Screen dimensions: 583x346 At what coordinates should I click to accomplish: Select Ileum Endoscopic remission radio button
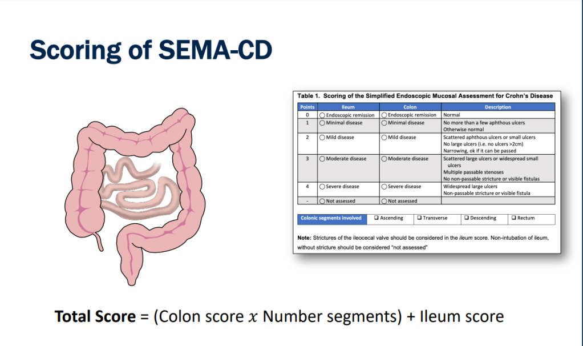pyautogui.click(x=322, y=115)
